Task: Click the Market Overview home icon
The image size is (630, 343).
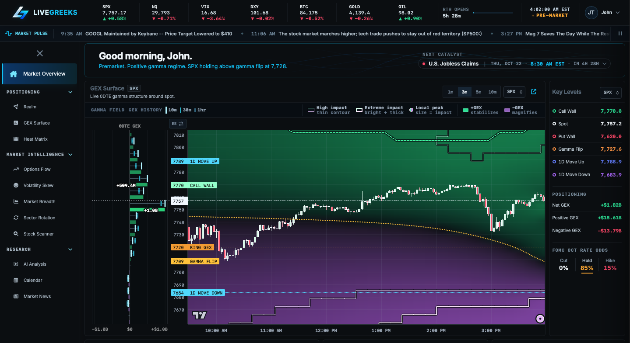Action: [14, 74]
